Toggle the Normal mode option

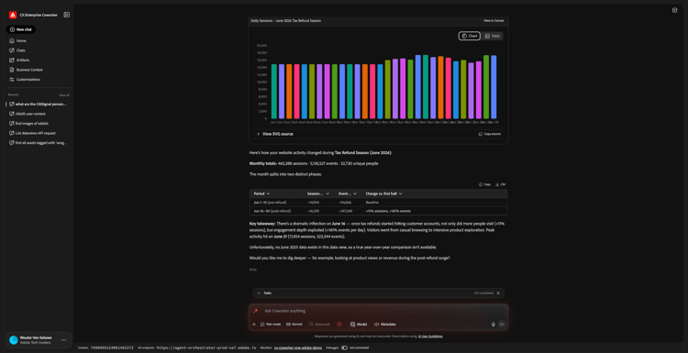(x=294, y=325)
